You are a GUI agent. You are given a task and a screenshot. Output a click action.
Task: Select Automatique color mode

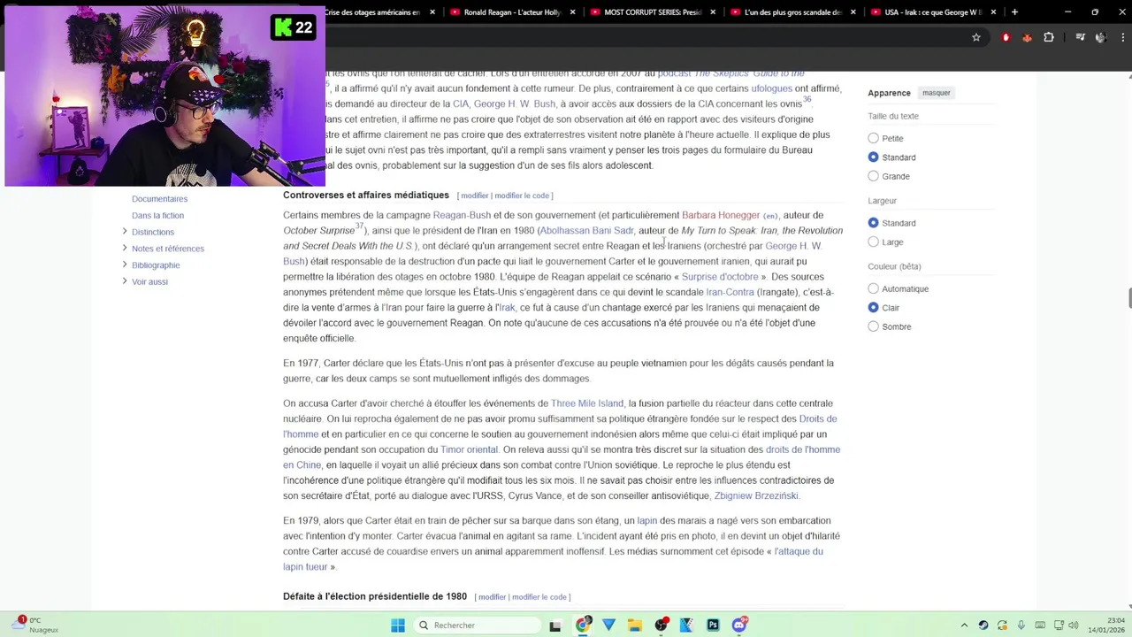[x=873, y=288]
